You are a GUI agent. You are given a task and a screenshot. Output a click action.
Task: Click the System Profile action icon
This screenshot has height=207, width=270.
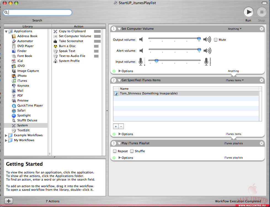[55, 61]
